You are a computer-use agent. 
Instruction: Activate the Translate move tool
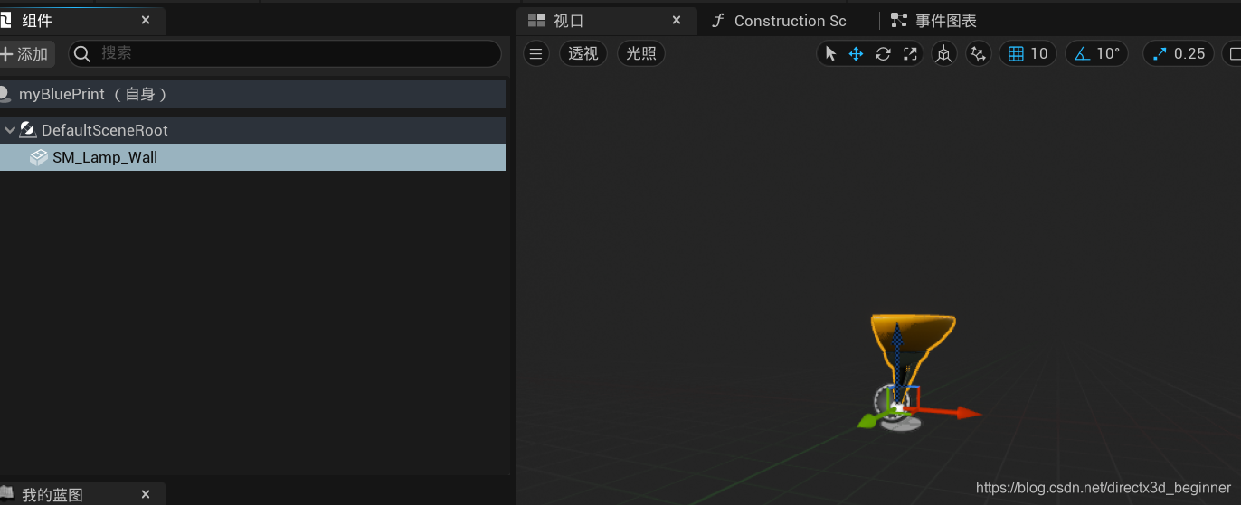pyautogui.click(x=856, y=54)
